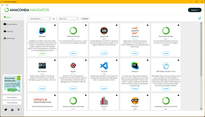
Task: Open CMD.exe Prompt gear options
Action: [x=86, y=25]
